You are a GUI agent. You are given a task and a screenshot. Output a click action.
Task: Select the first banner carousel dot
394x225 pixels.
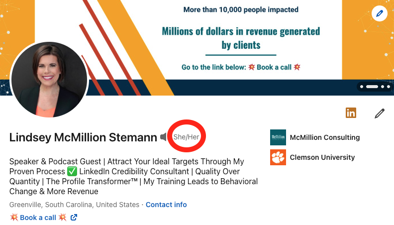tap(362, 87)
